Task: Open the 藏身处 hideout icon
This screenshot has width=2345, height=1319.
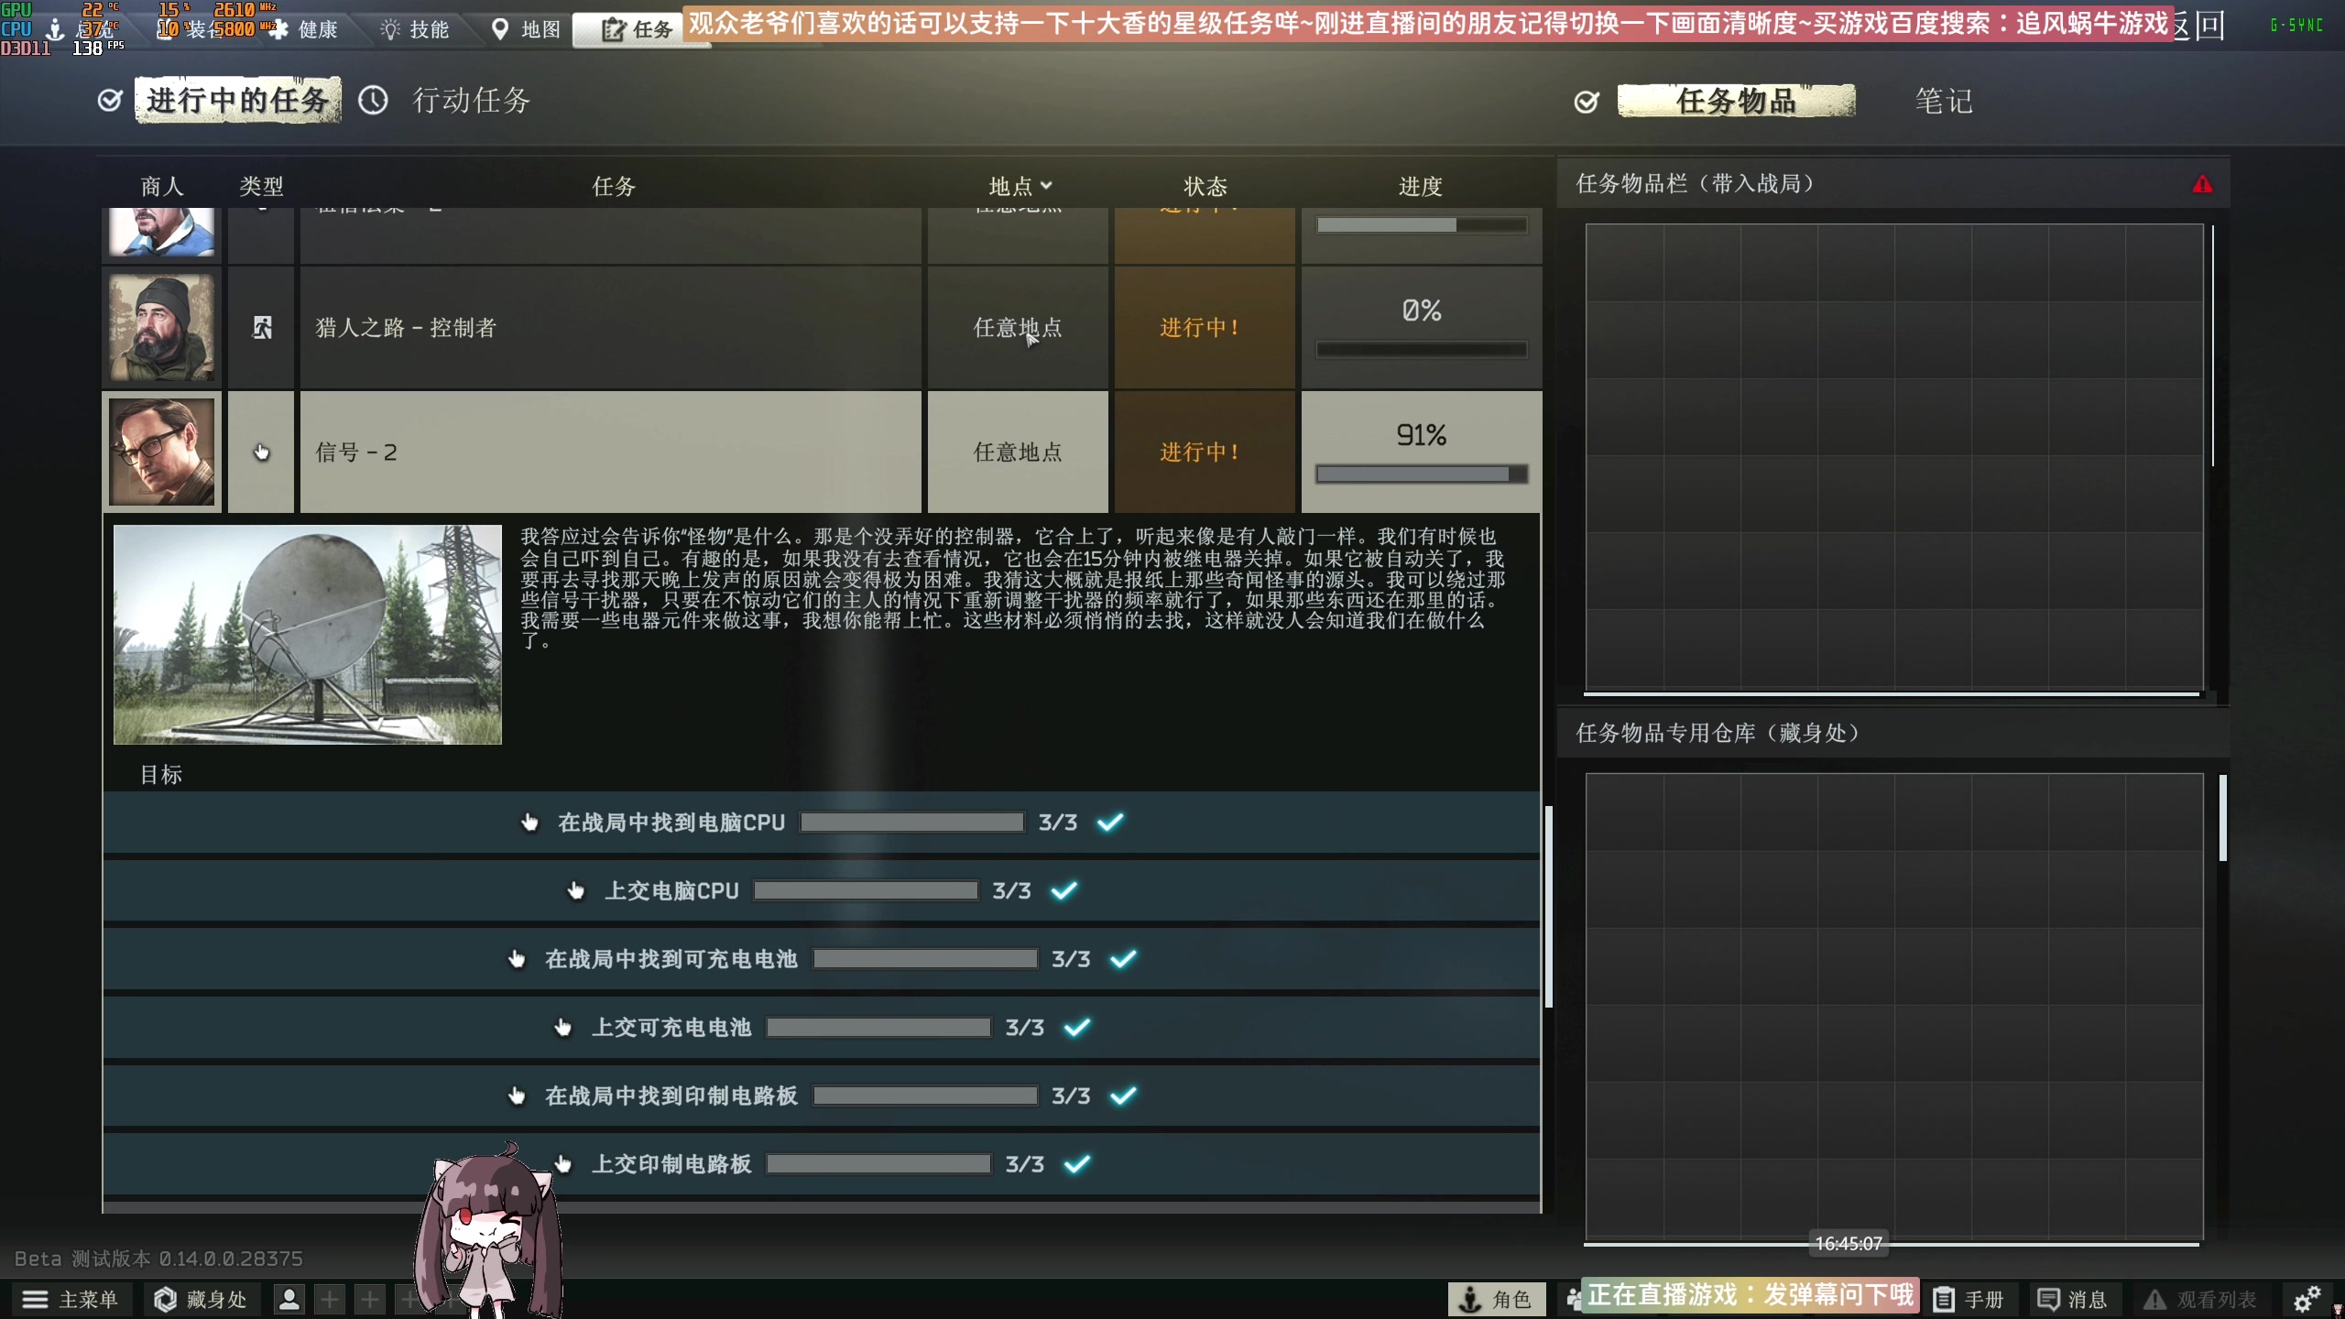Action: pos(166,1299)
